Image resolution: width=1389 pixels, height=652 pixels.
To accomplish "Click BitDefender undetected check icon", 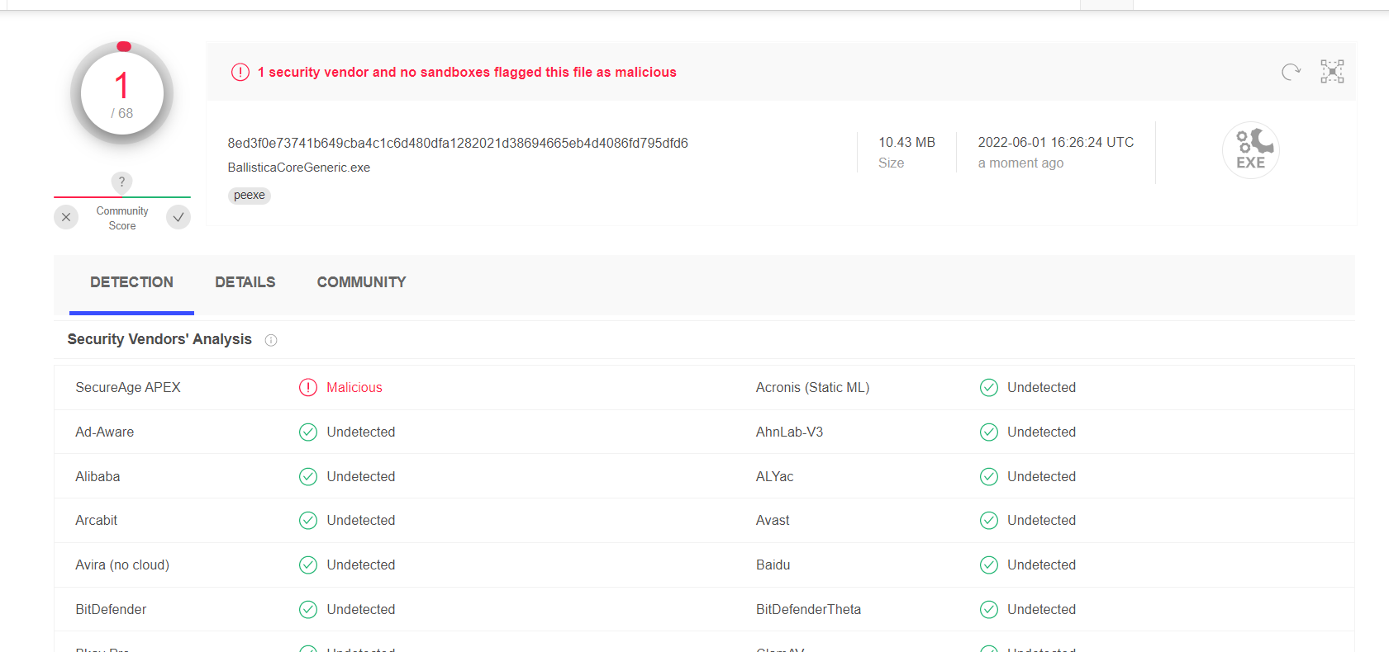I will coord(308,609).
